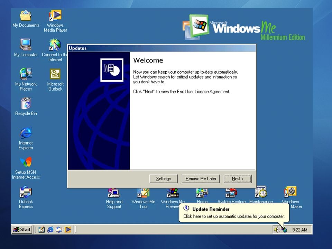The width and height of the screenshot is (332, 249).
Task: Click the "Welcome" heading text
Action: coord(148,60)
